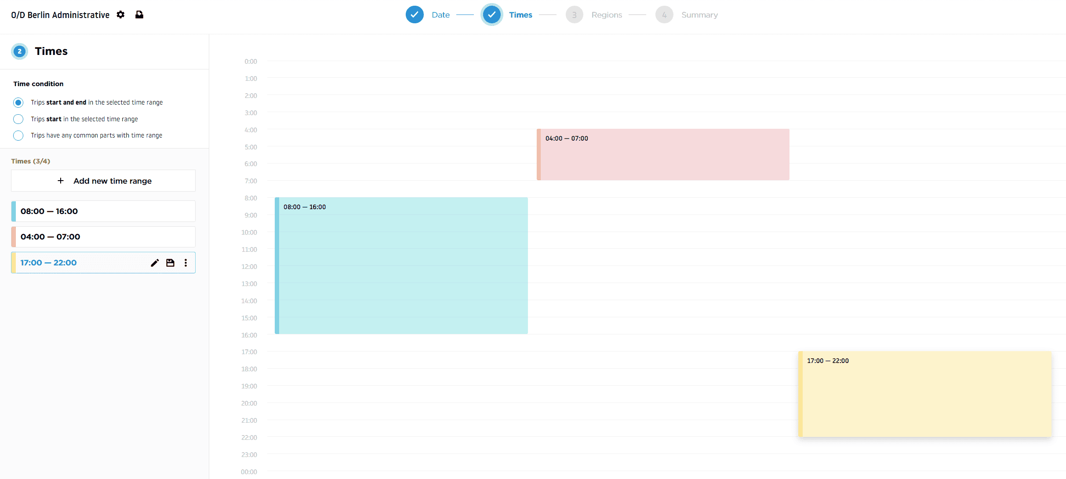1066x479 pixels.
Task: Open three-dot menu for 17:00 — 22:00
Action: click(186, 263)
